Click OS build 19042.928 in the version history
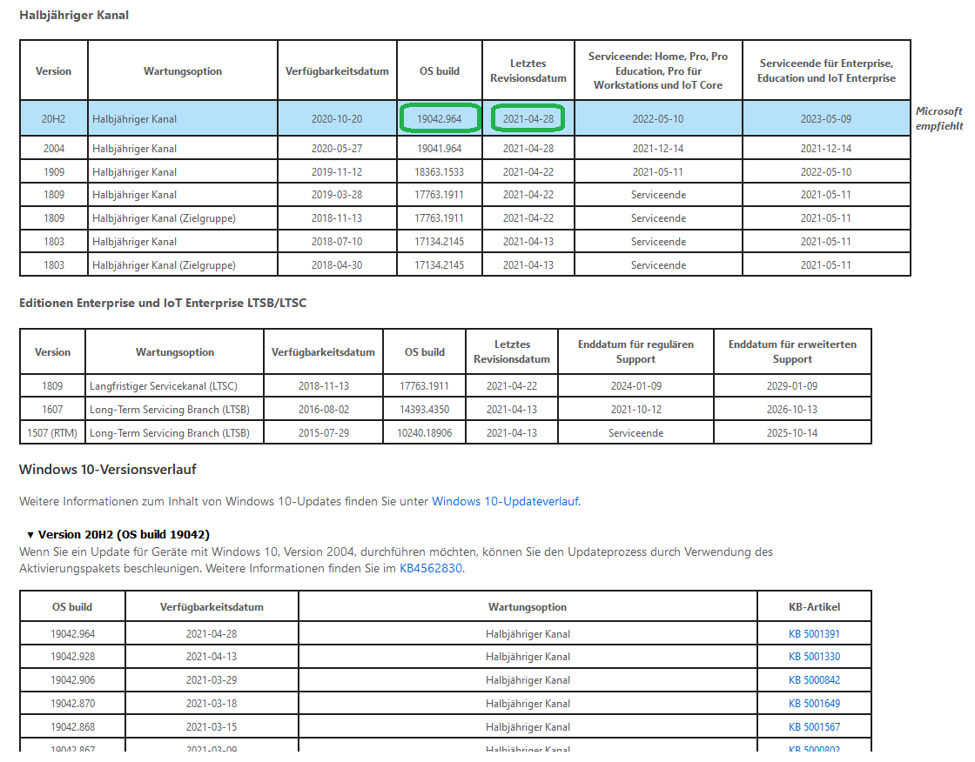Screen dimensions: 975x762 coord(73,657)
